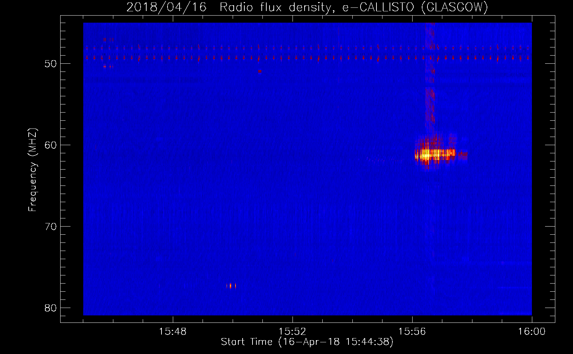Click the 16:00 time tick label

[532, 332]
